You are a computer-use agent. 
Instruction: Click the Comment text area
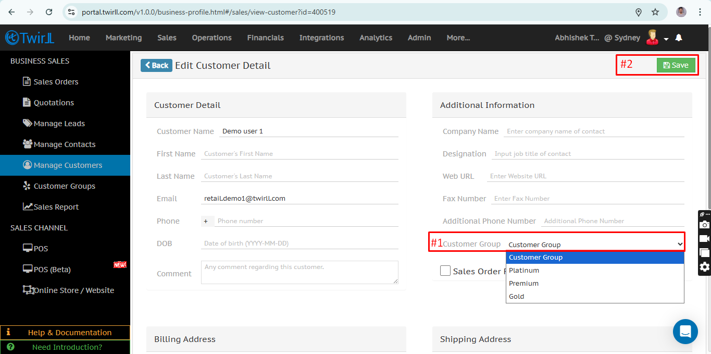[x=300, y=272]
